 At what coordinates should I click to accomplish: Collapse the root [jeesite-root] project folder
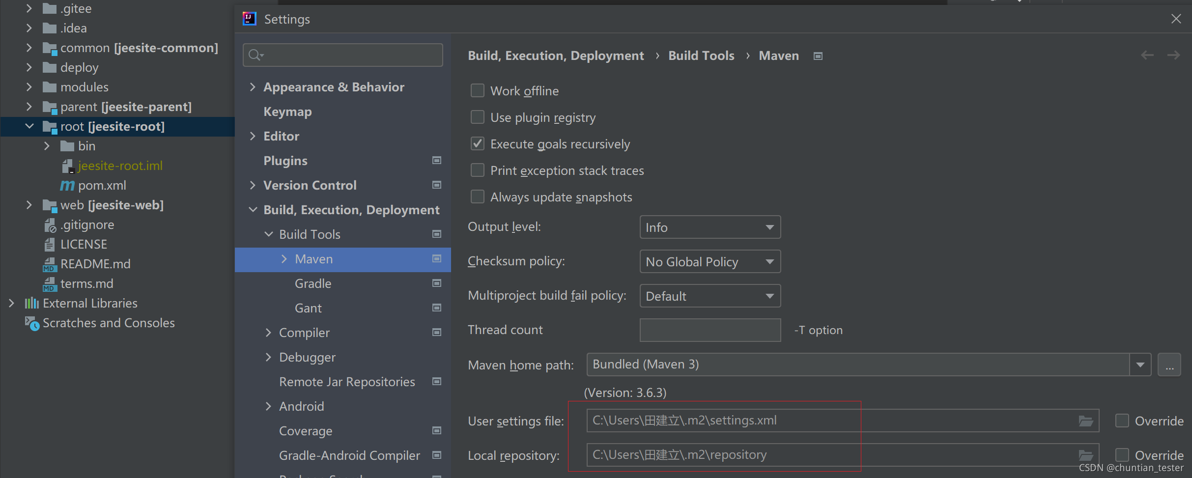click(x=29, y=126)
